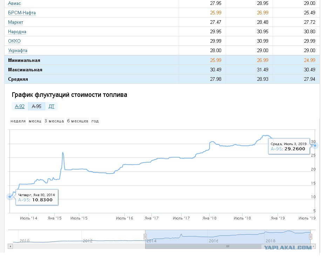Click the scrollbar left arrow

pos(10,246)
